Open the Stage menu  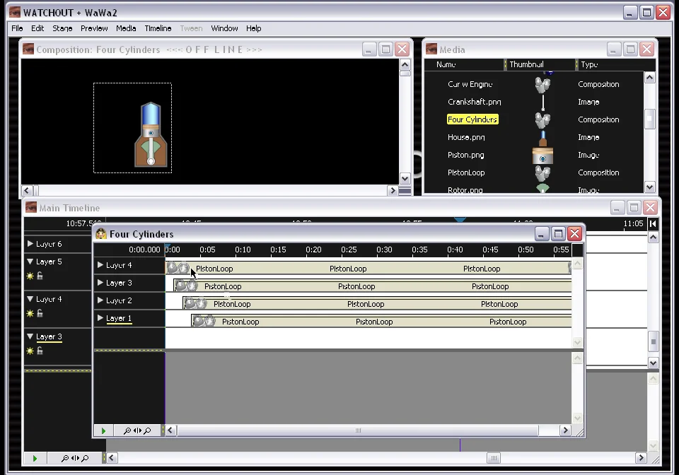click(x=62, y=28)
